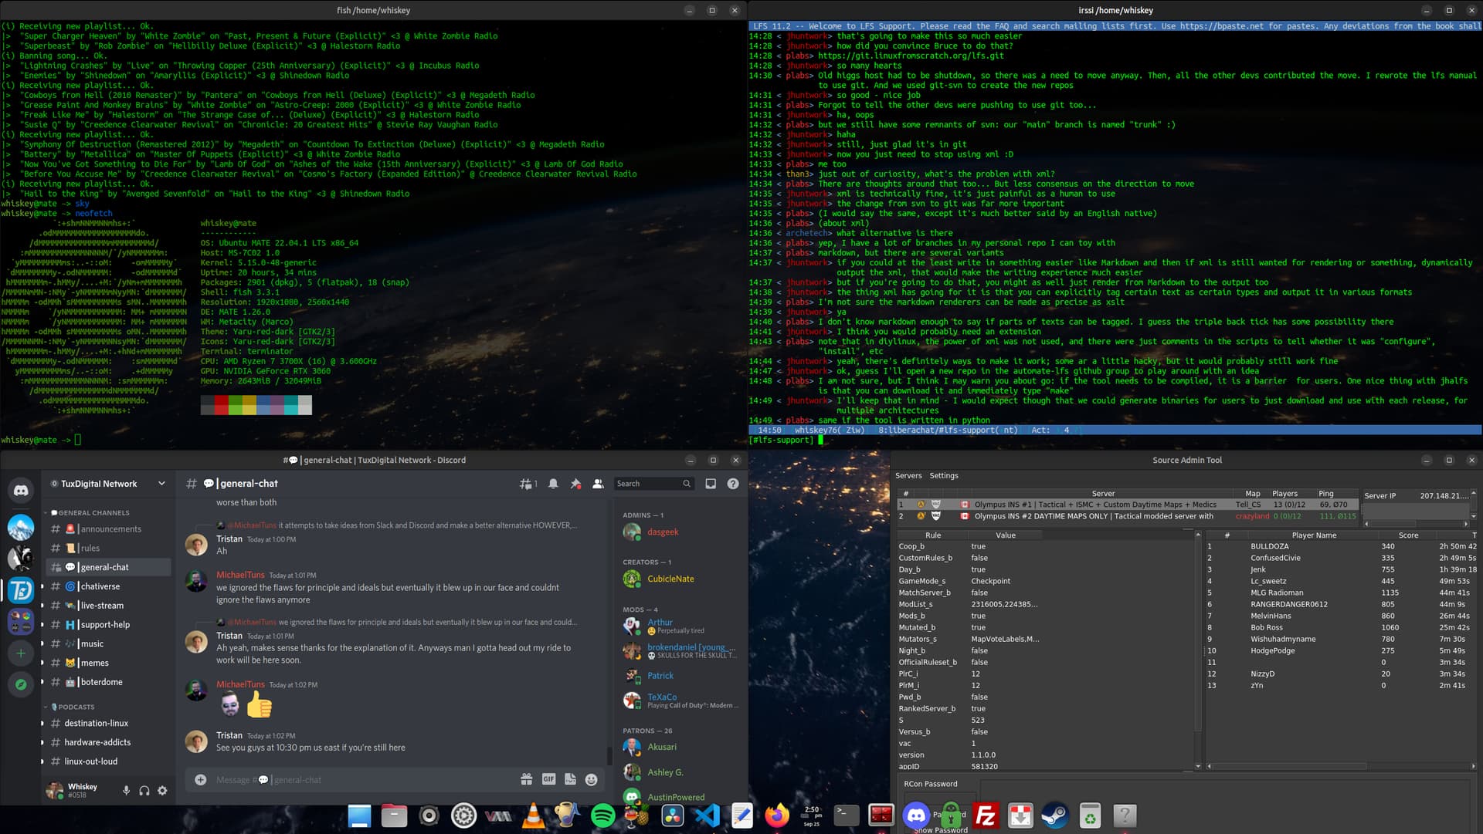This screenshot has height=834, width=1483.
Task: Toggle the member list icon in Discord
Action: pyautogui.click(x=598, y=484)
